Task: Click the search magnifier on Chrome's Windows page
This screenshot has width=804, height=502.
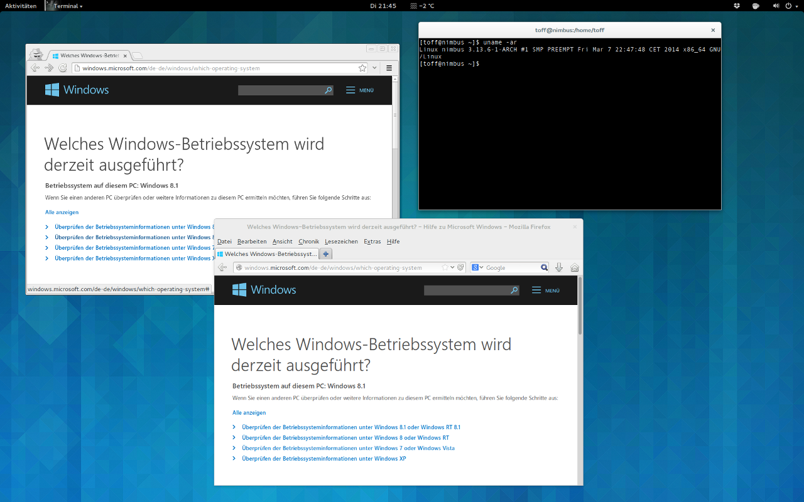Action: (x=328, y=90)
